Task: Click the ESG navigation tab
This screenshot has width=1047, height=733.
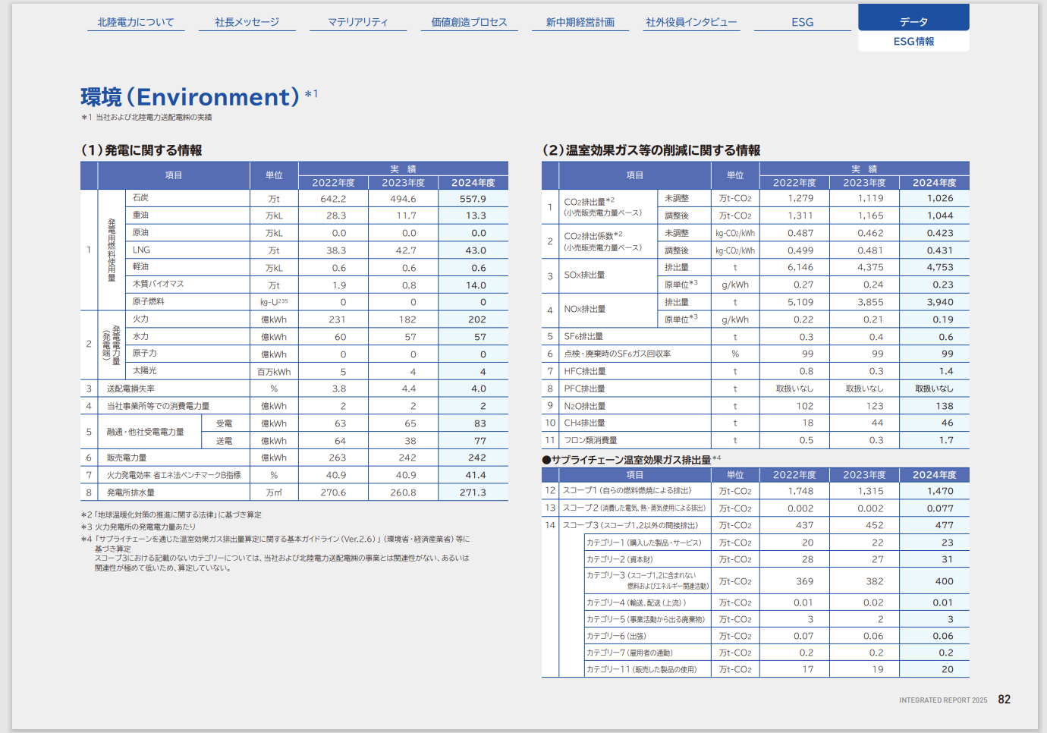Action: tap(802, 22)
